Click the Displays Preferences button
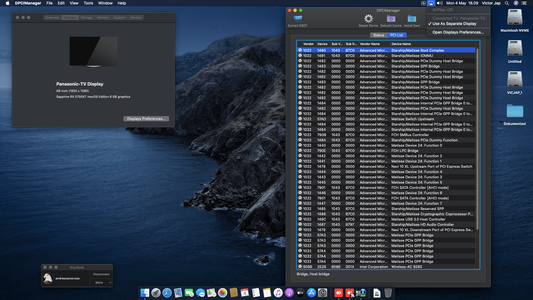This screenshot has width=533, height=300. point(146,119)
